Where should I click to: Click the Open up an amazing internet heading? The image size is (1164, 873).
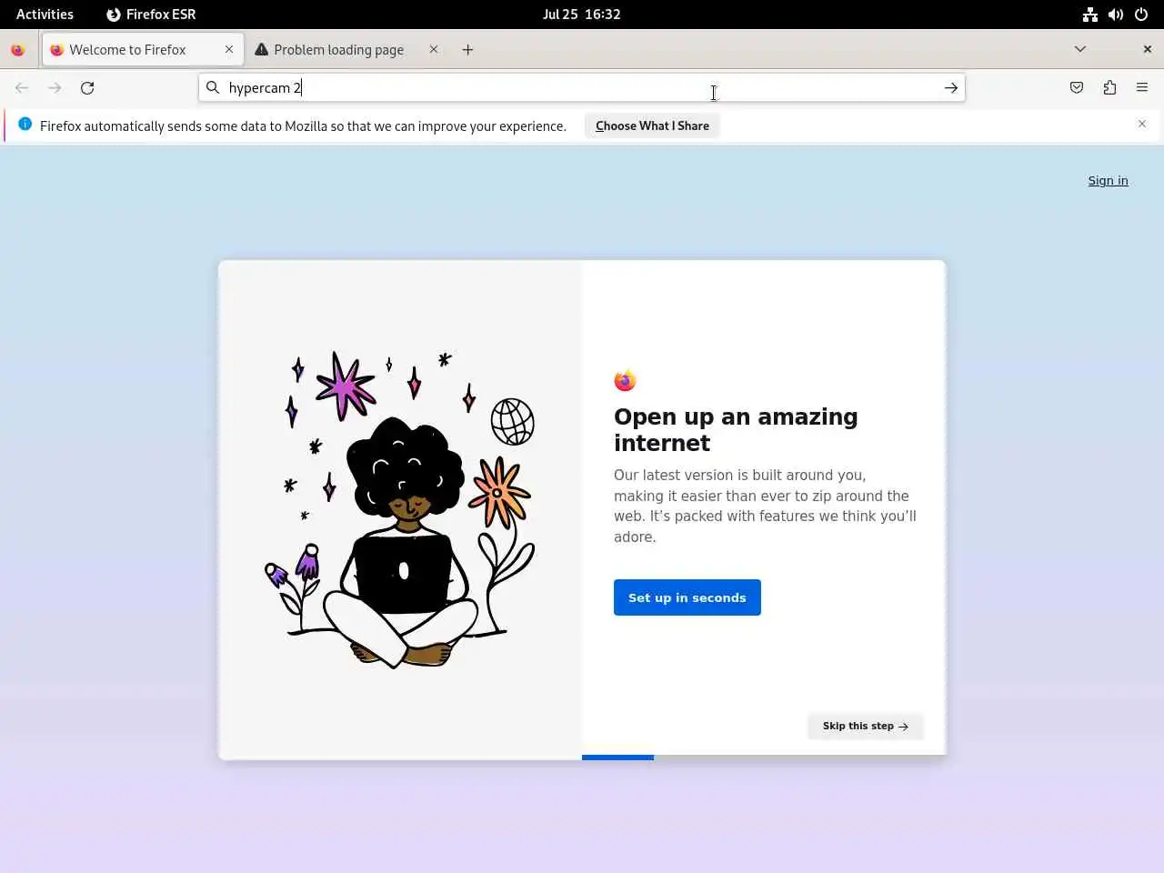pyautogui.click(x=736, y=429)
